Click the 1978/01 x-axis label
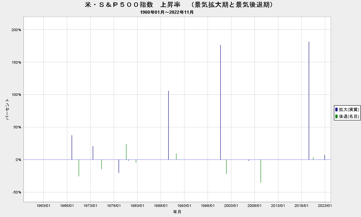 tap(114, 205)
